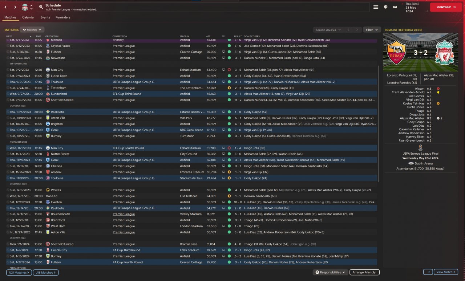Sort matches by the Date column header

pos(9,36)
